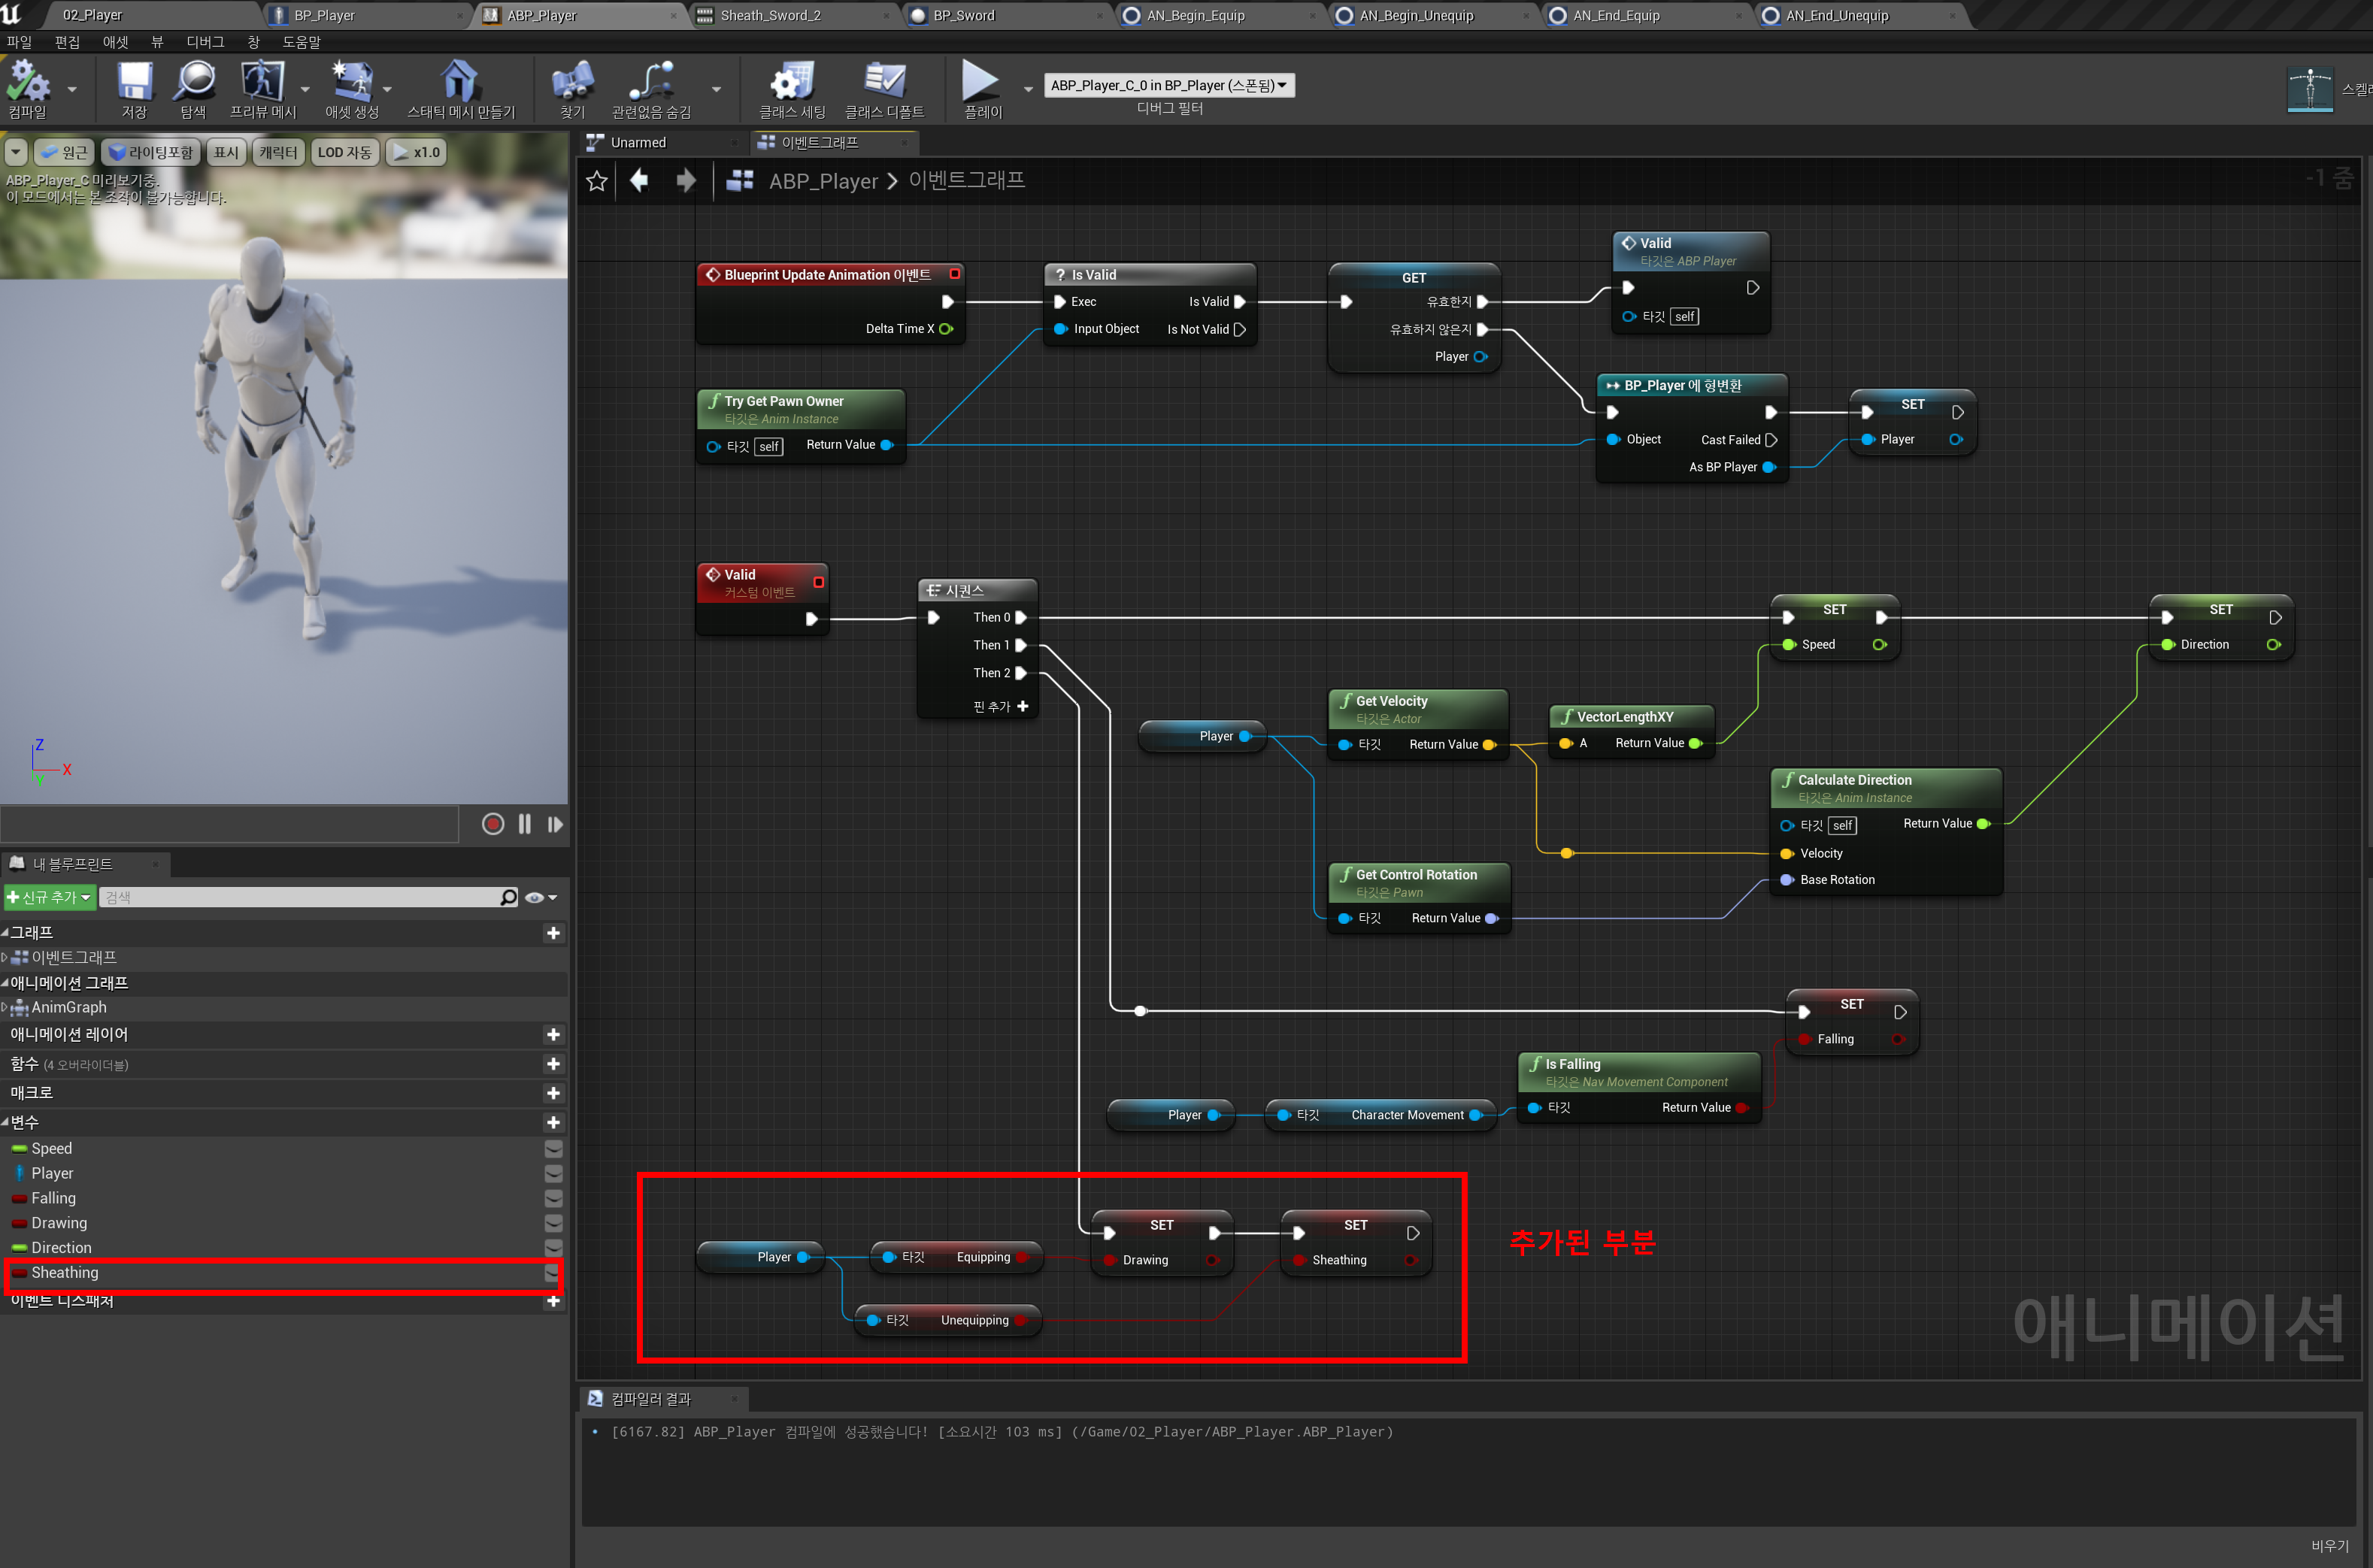
Task: Toggle visibility eye for Direction variable
Action: pyautogui.click(x=553, y=1248)
